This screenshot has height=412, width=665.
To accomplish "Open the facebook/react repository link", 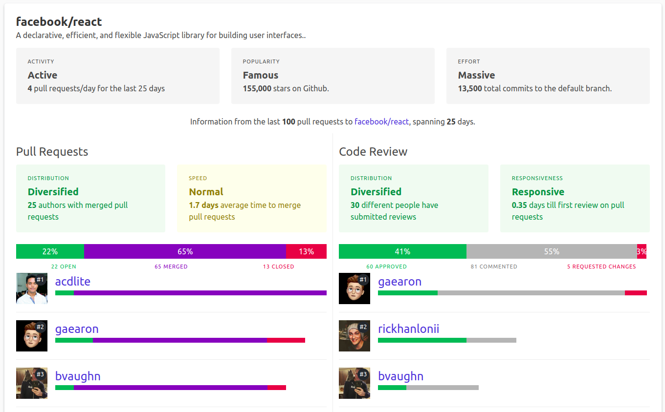I will pyautogui.click(x=381, y=122).
